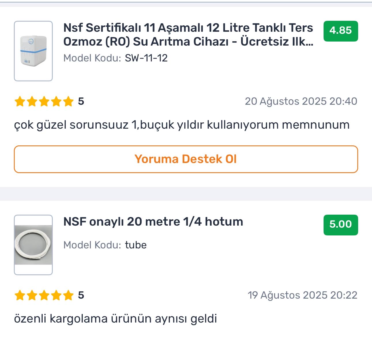Open the "Nsf Sertifikalı 11 Aşamalı" product title
Image resolution: width=372 pixels, height=339 pixels.
coord(188,35)
